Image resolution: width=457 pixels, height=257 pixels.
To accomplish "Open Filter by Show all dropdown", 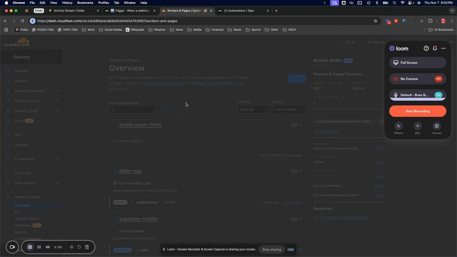I will (x=253, y=110).
